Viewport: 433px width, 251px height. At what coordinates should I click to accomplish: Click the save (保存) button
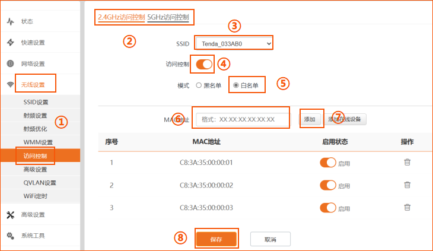[216, 239]
